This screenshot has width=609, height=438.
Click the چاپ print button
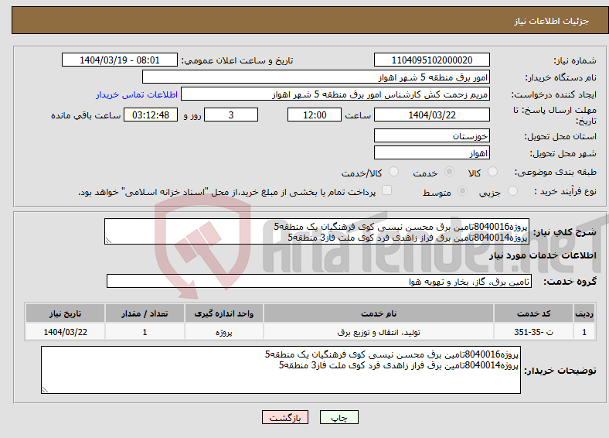[x=339, y=417]
